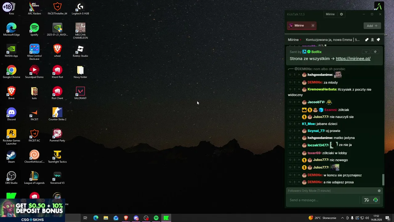The image size is (394, 222).
Task: Open Logitech G HUB desktop shortcut
Action: point(80,8)
